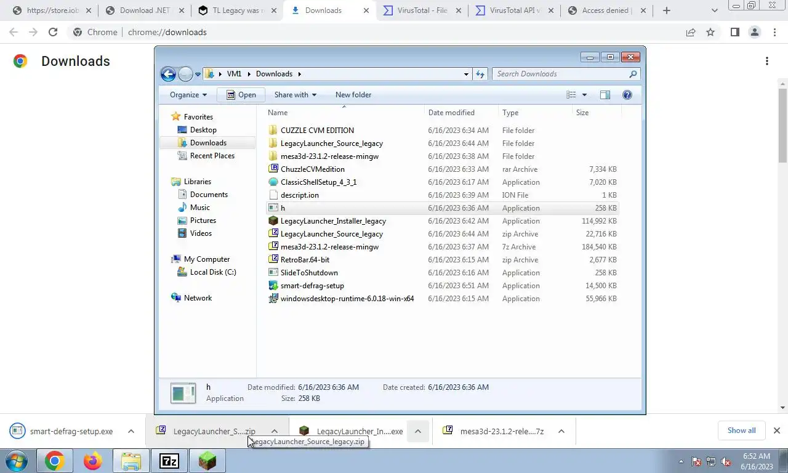Viewport: 788px width, 473px height.
Task: Select the LegacyLauncher_Installer_legacy application icon
Action: tap(273, 221)
